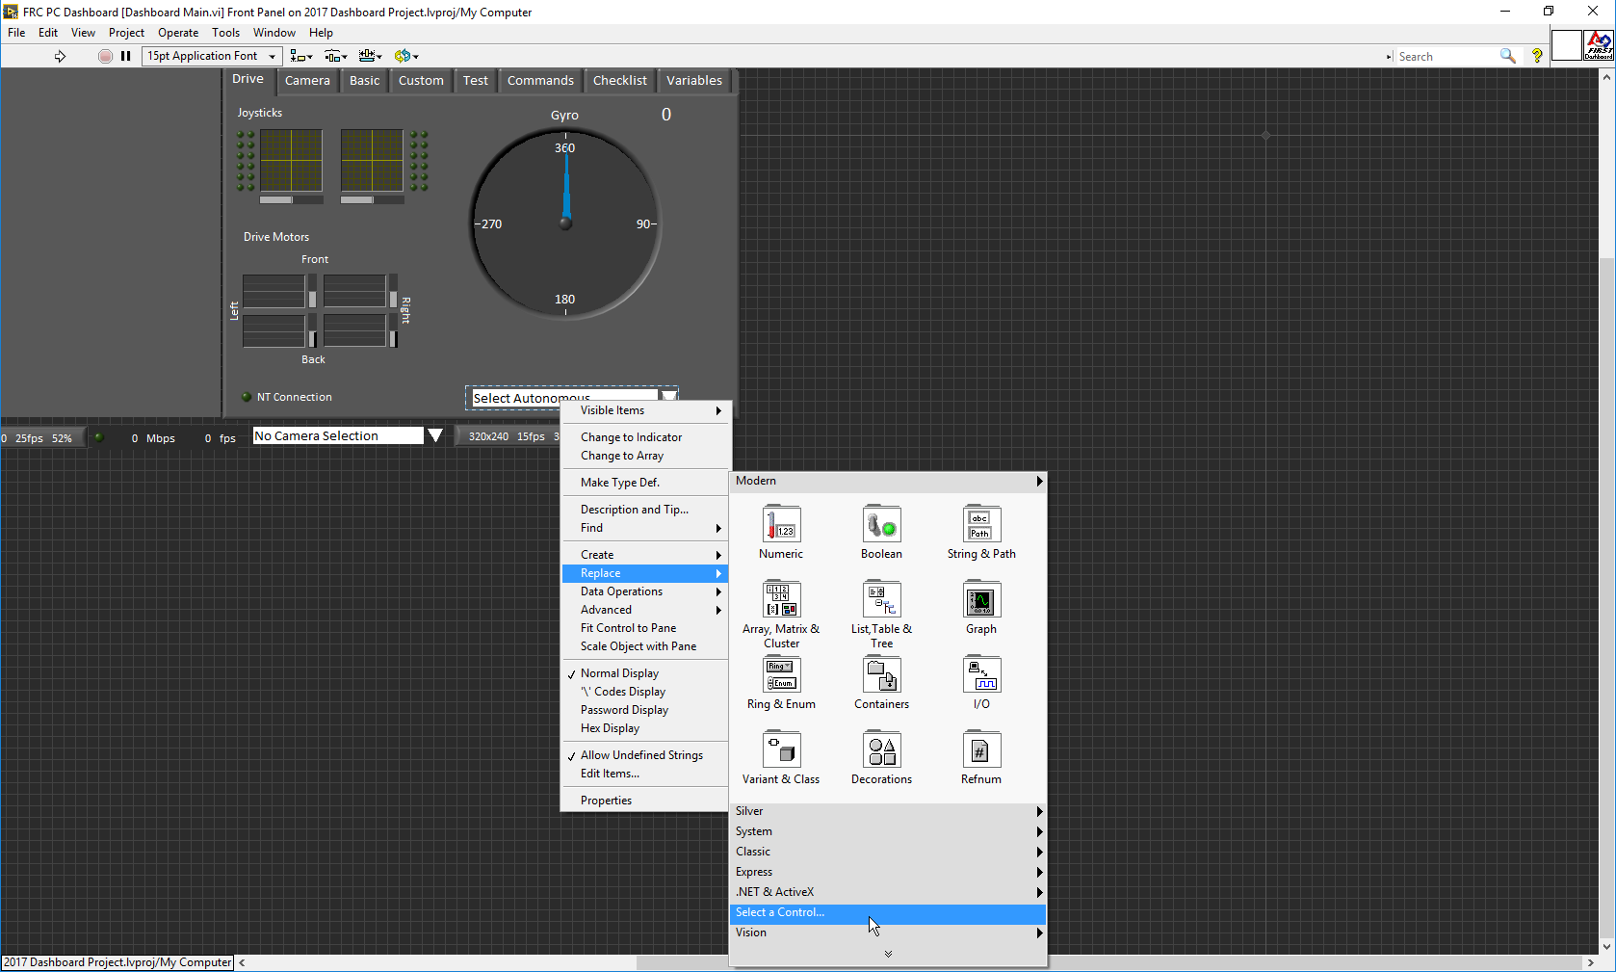Switch to the Checklist tab
The image size is (1616, 972).
tap(620, 81)
